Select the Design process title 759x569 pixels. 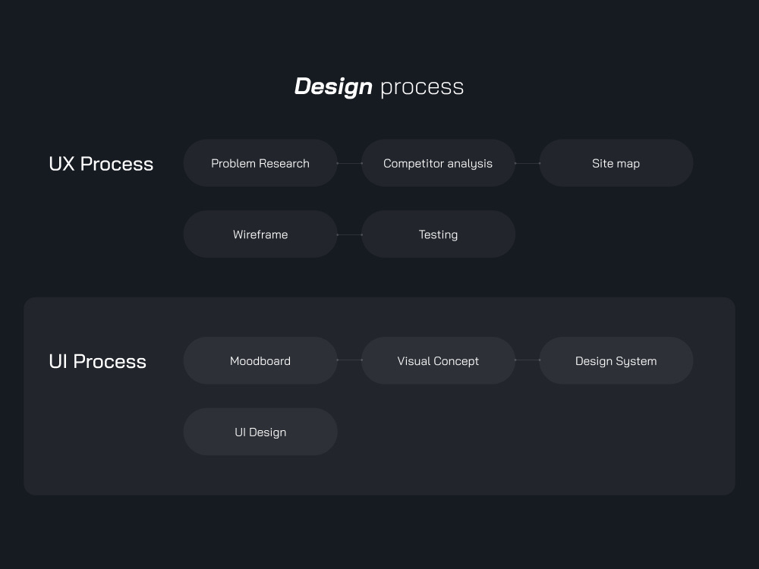pos(379,86)
